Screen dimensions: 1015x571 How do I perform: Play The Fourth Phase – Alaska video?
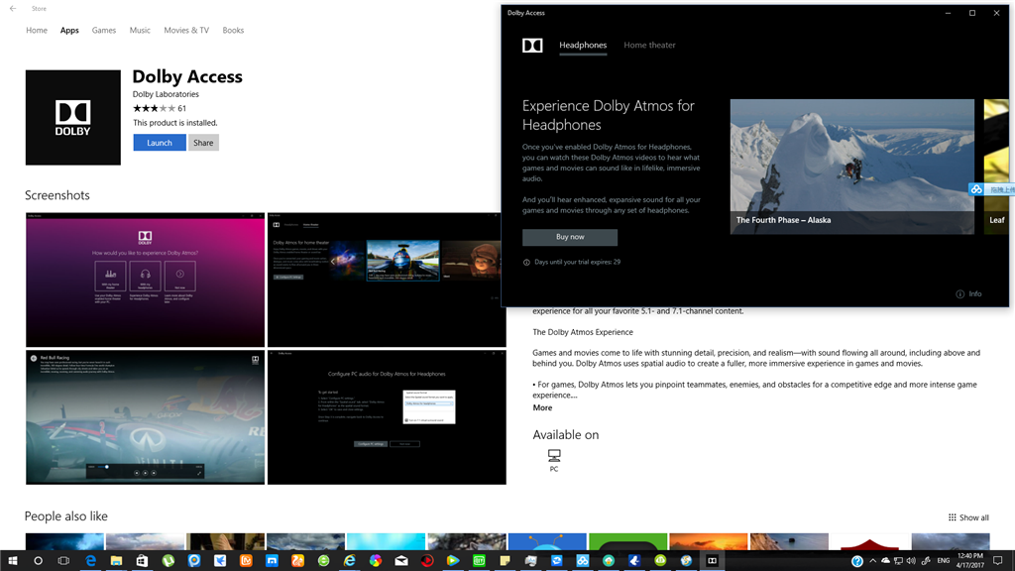[851, 167]
